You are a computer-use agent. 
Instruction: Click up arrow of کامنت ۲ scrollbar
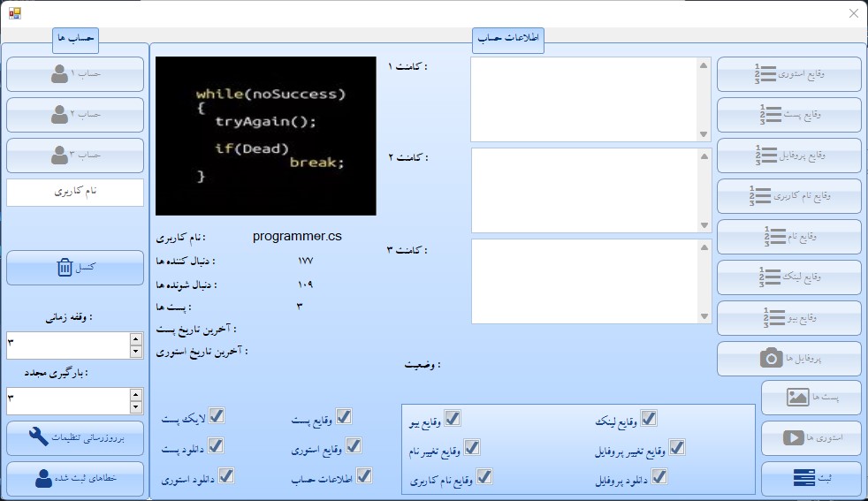coord(704,156)
